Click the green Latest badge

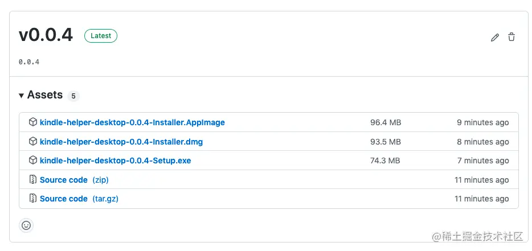[x=101, y=36]
